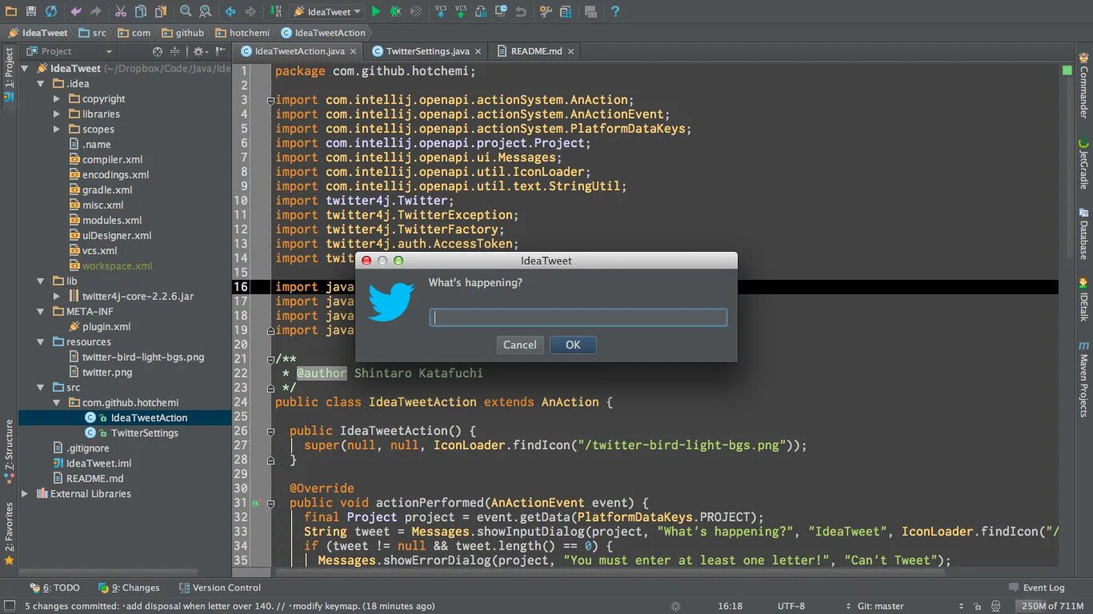Click the Paste clipboard icon
This screenshot has height=614, width=1093.
coord(161,11)
